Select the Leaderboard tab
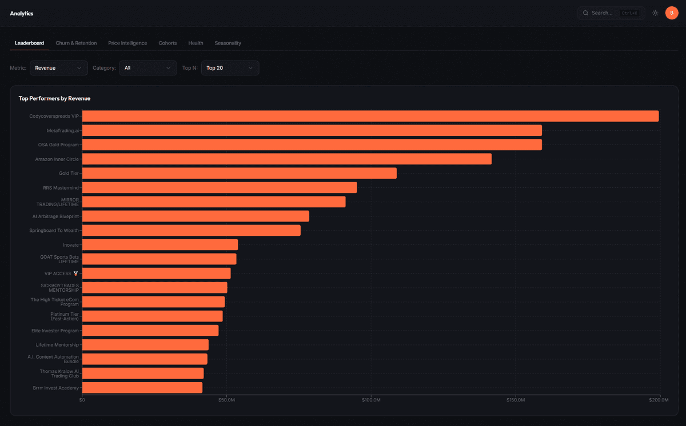 point(29,43)
